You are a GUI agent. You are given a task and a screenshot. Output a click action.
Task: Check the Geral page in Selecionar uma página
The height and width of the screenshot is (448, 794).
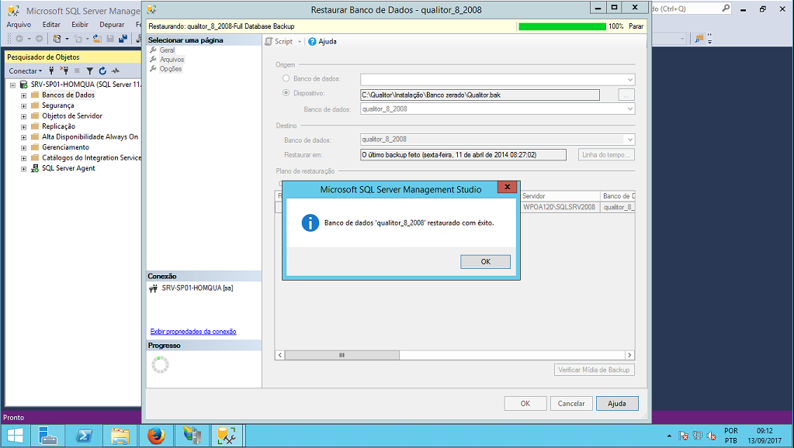168,50
